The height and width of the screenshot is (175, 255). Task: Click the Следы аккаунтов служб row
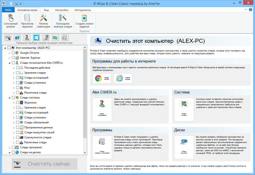39,133
